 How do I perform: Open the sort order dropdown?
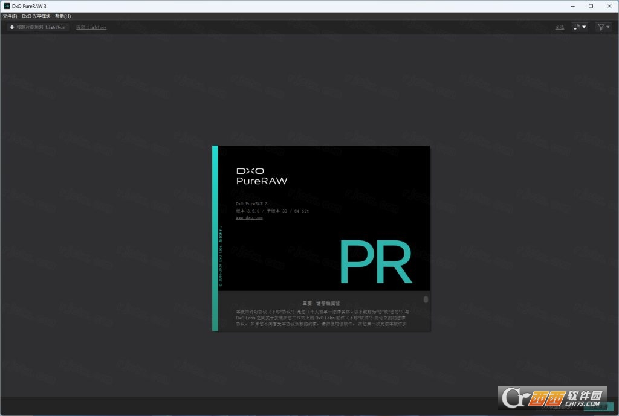pyautogui.click(x=580, y=27)
